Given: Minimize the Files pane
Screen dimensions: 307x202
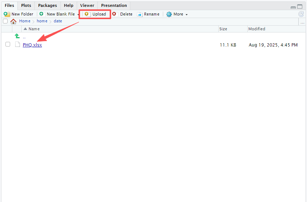Looking at the screenshot, I should point(293,7).
